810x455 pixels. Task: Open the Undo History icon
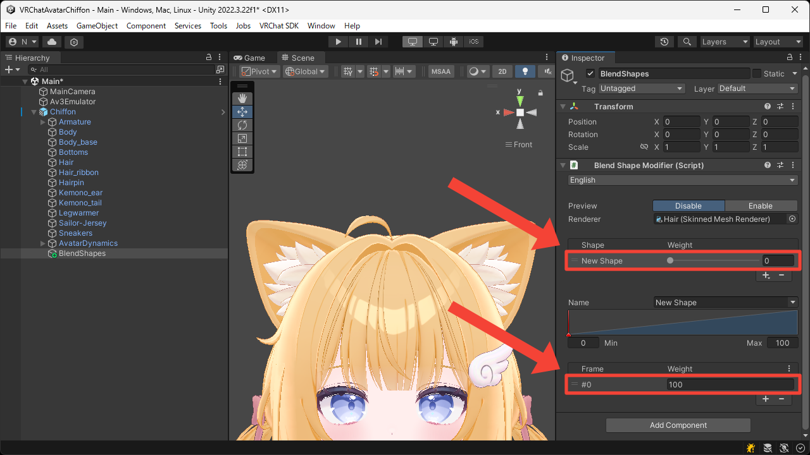[664, 42]
